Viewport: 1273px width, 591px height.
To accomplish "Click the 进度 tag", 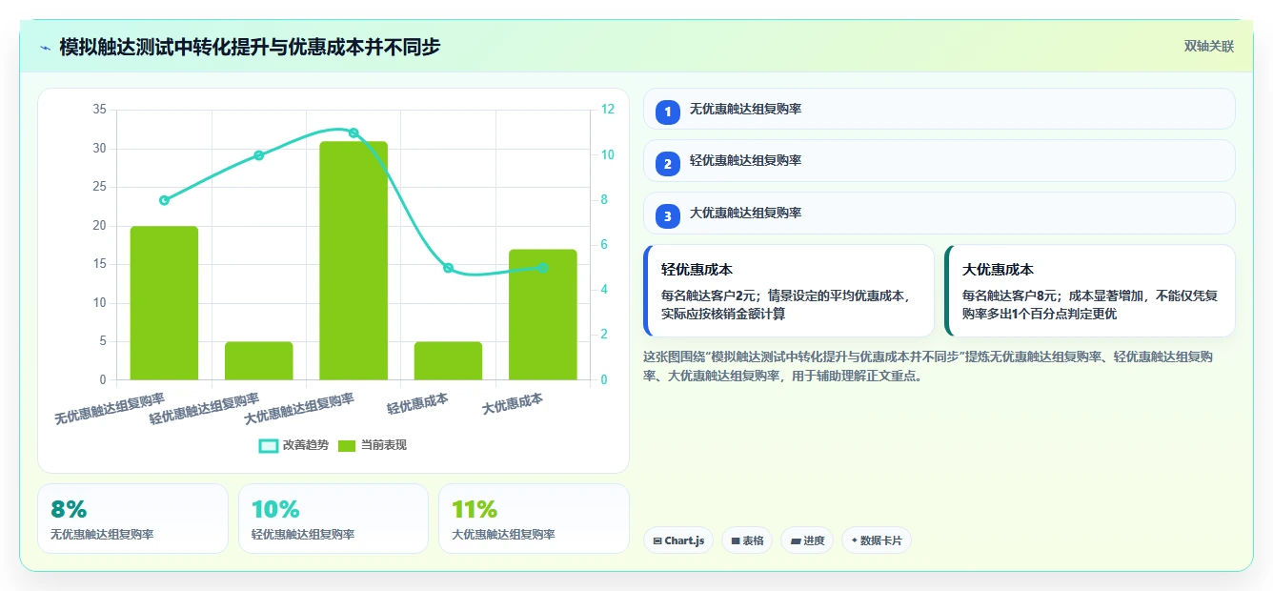I will [807, 540].
